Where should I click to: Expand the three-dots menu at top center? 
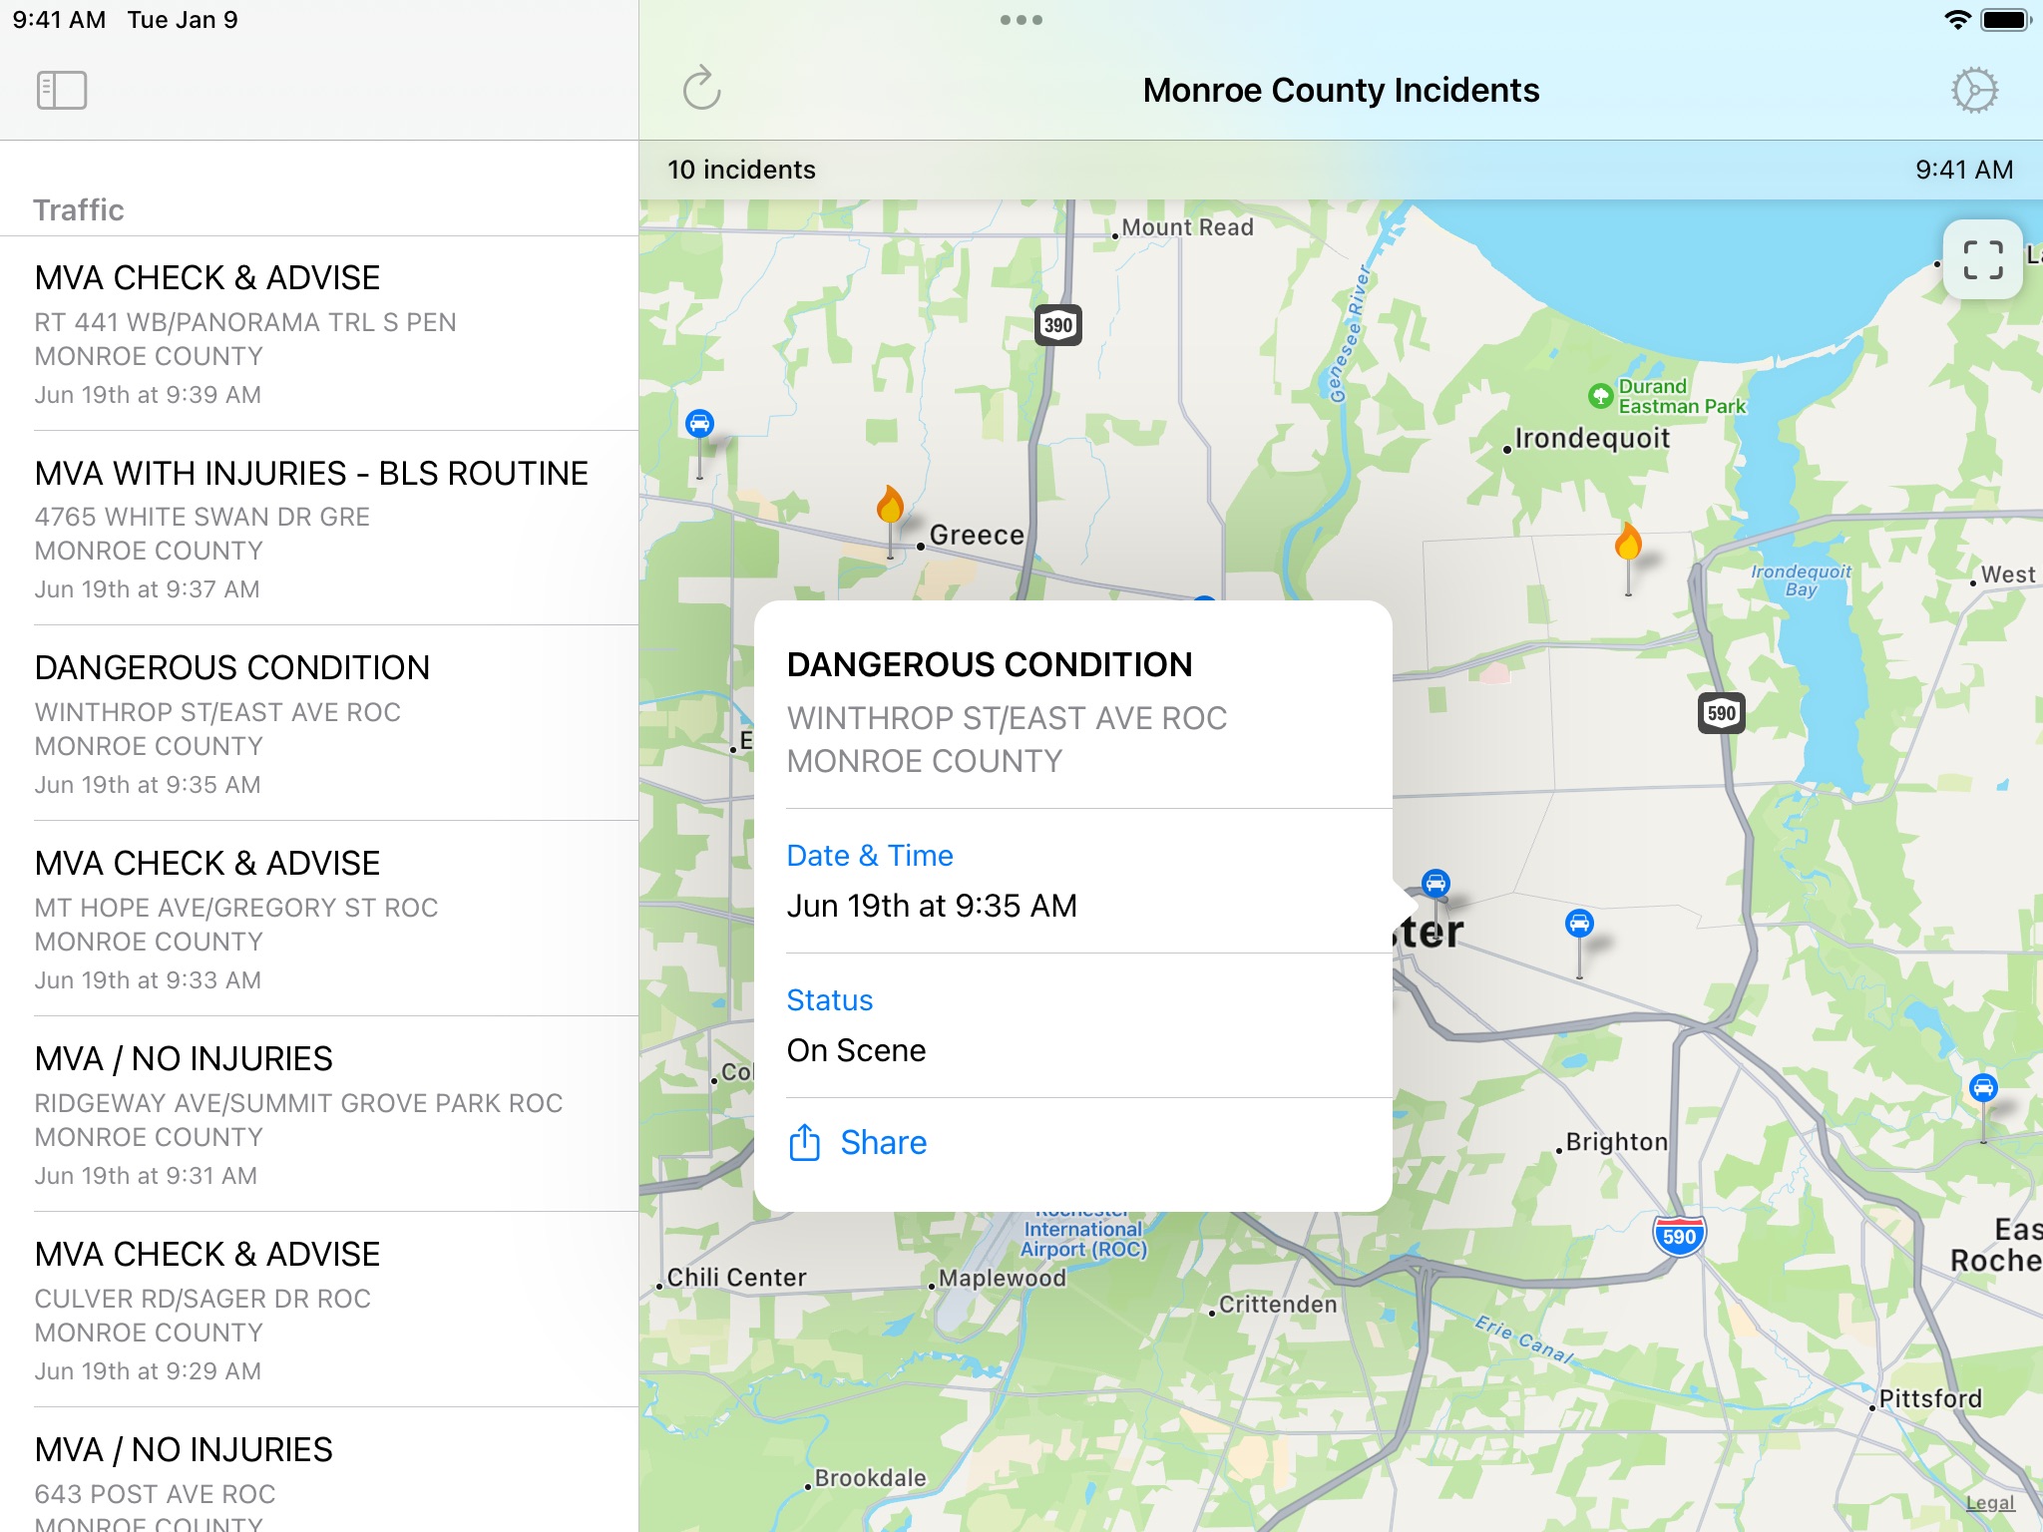[x=1021, y=19]
